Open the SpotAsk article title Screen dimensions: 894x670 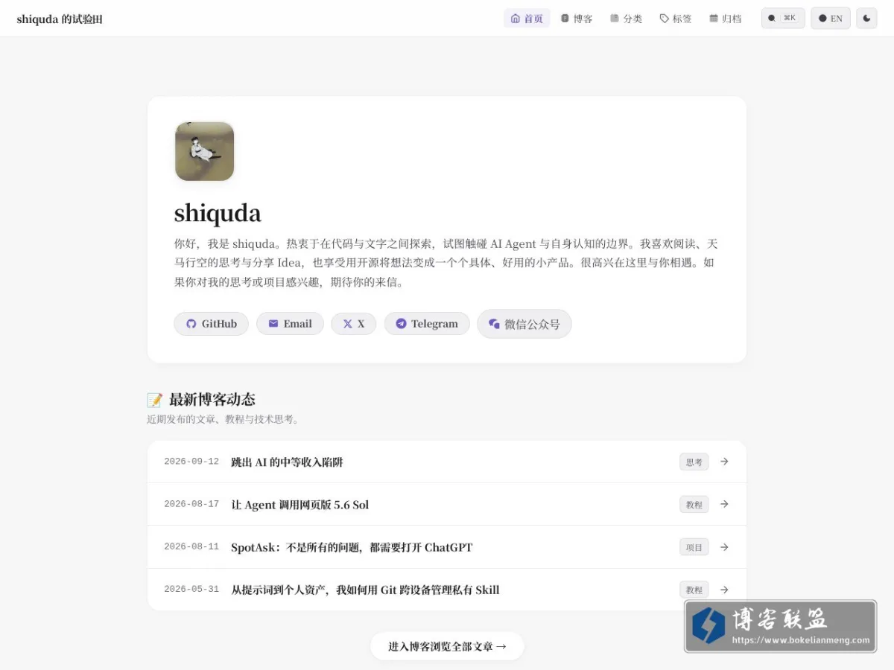click(352, 547)
